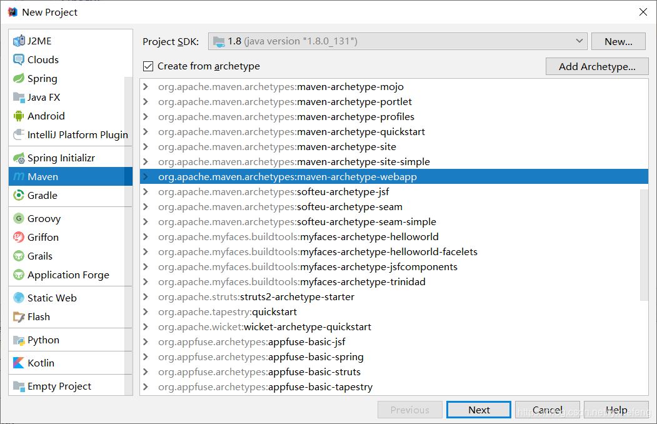Click Add Archetype... button

(x=597, y=66)
